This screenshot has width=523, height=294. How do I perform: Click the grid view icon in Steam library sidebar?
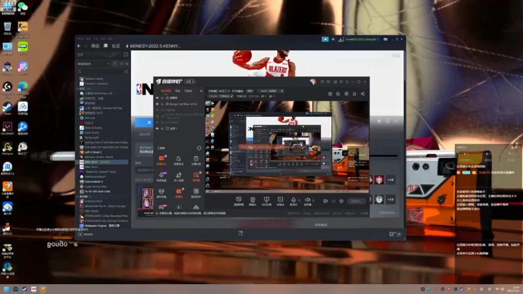coord(126,54)
